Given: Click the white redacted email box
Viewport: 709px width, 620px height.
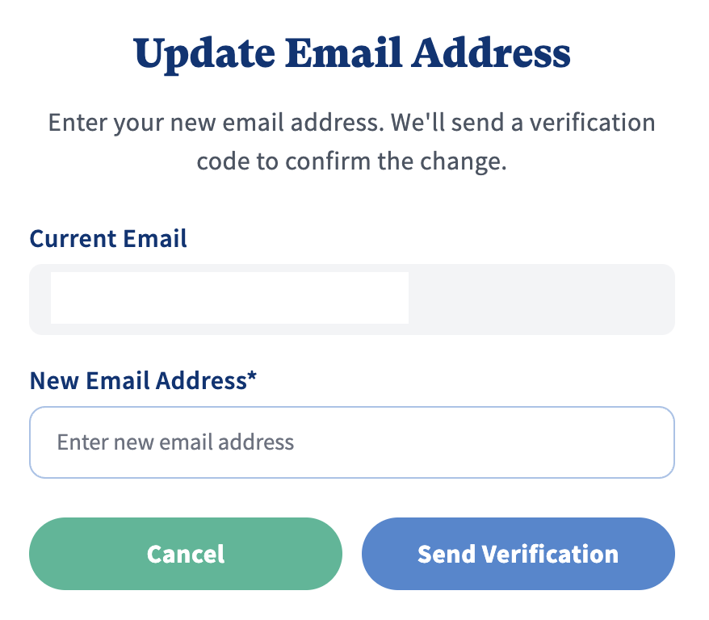Looking at the screenshot, I should click(x=229, y=299).
